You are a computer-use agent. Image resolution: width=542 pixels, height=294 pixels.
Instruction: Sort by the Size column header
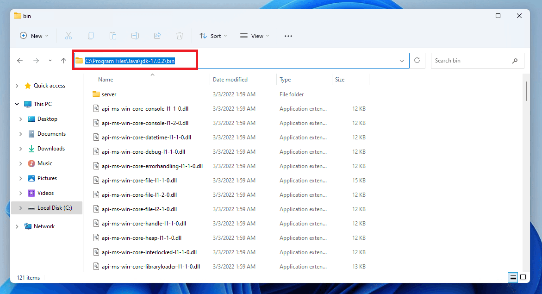pyautogui.click(x=340, y=80)
